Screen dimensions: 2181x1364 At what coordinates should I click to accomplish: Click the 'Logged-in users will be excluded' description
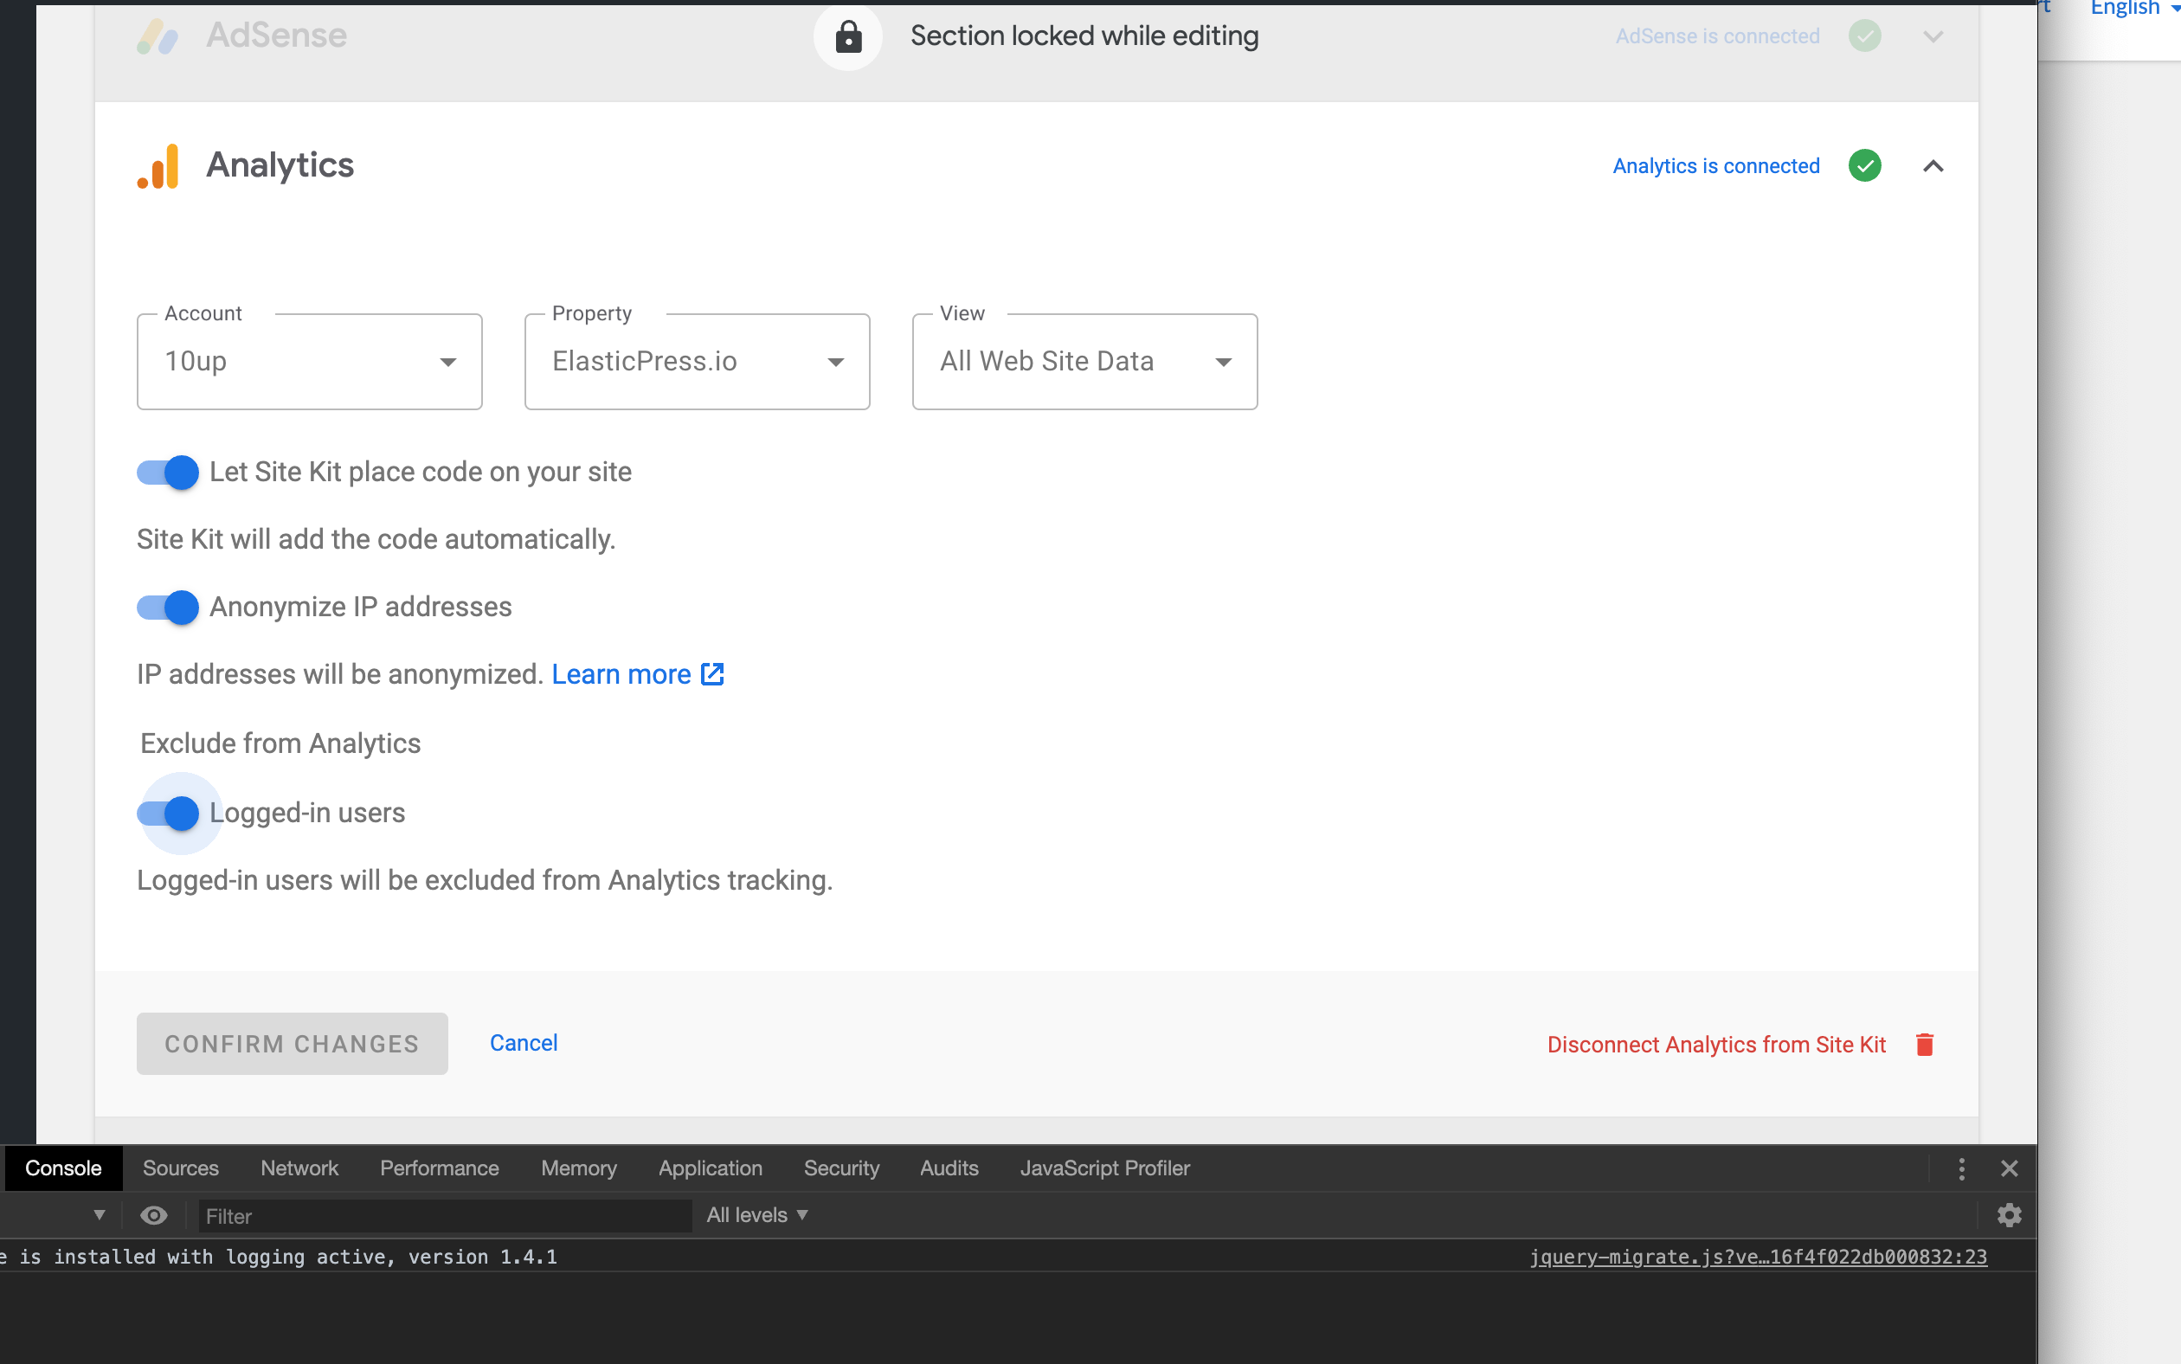485,880
